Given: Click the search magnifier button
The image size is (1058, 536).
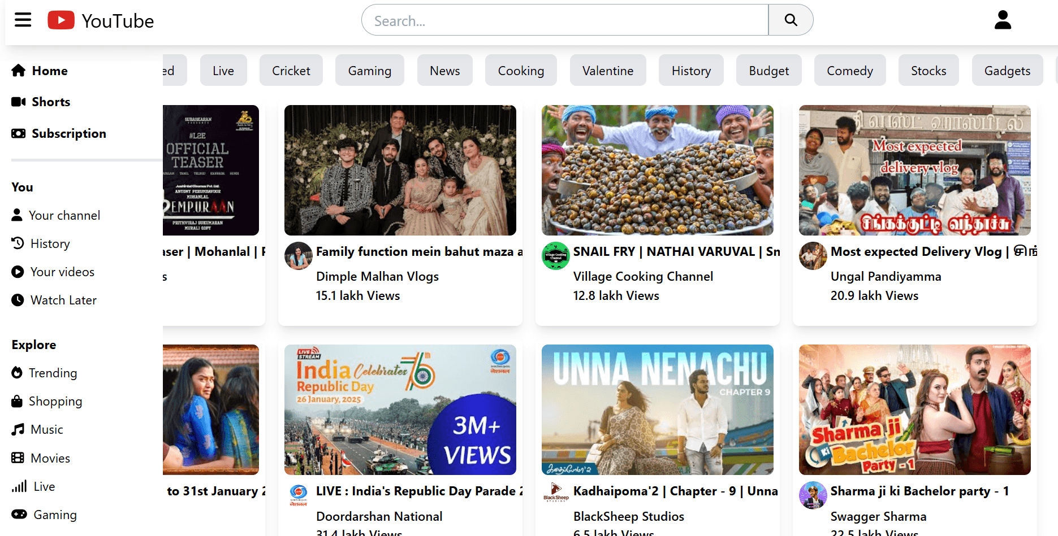Looking at the screenshot, I should [x=791, y=20].
